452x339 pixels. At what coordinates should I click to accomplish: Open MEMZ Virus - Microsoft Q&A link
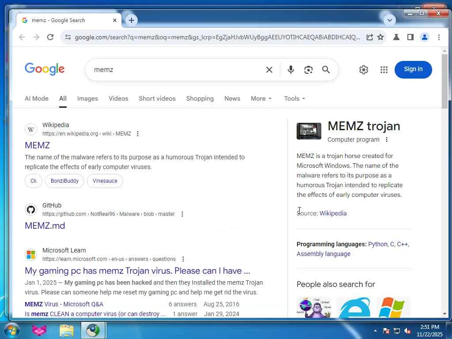(64, 305)
